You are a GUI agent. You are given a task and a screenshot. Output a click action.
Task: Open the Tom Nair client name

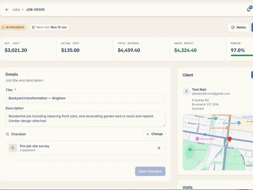(199, 89)
